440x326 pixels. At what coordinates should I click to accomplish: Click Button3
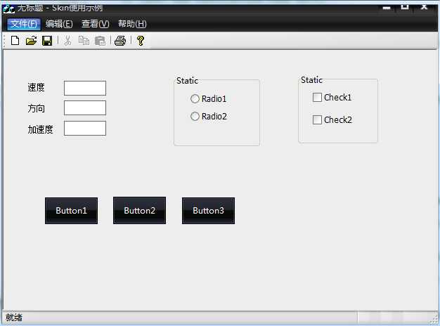(208, 211)
